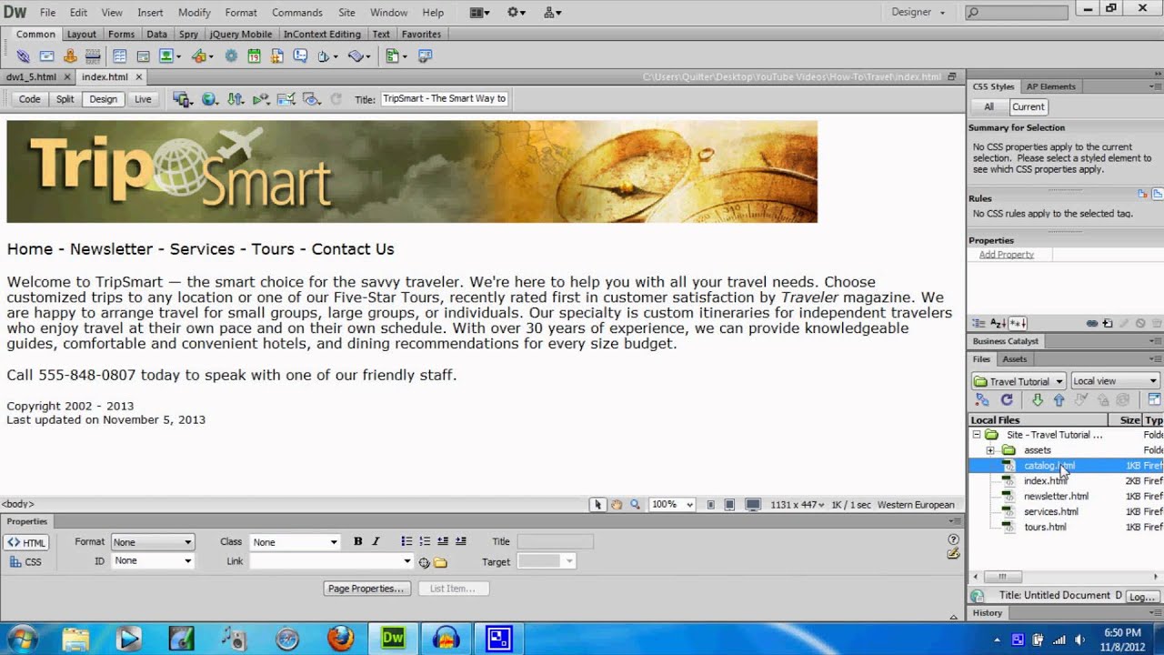Viewport: 1164px width, 655px height.
Task: Click the document Title input field
Action: pos(444,99)
